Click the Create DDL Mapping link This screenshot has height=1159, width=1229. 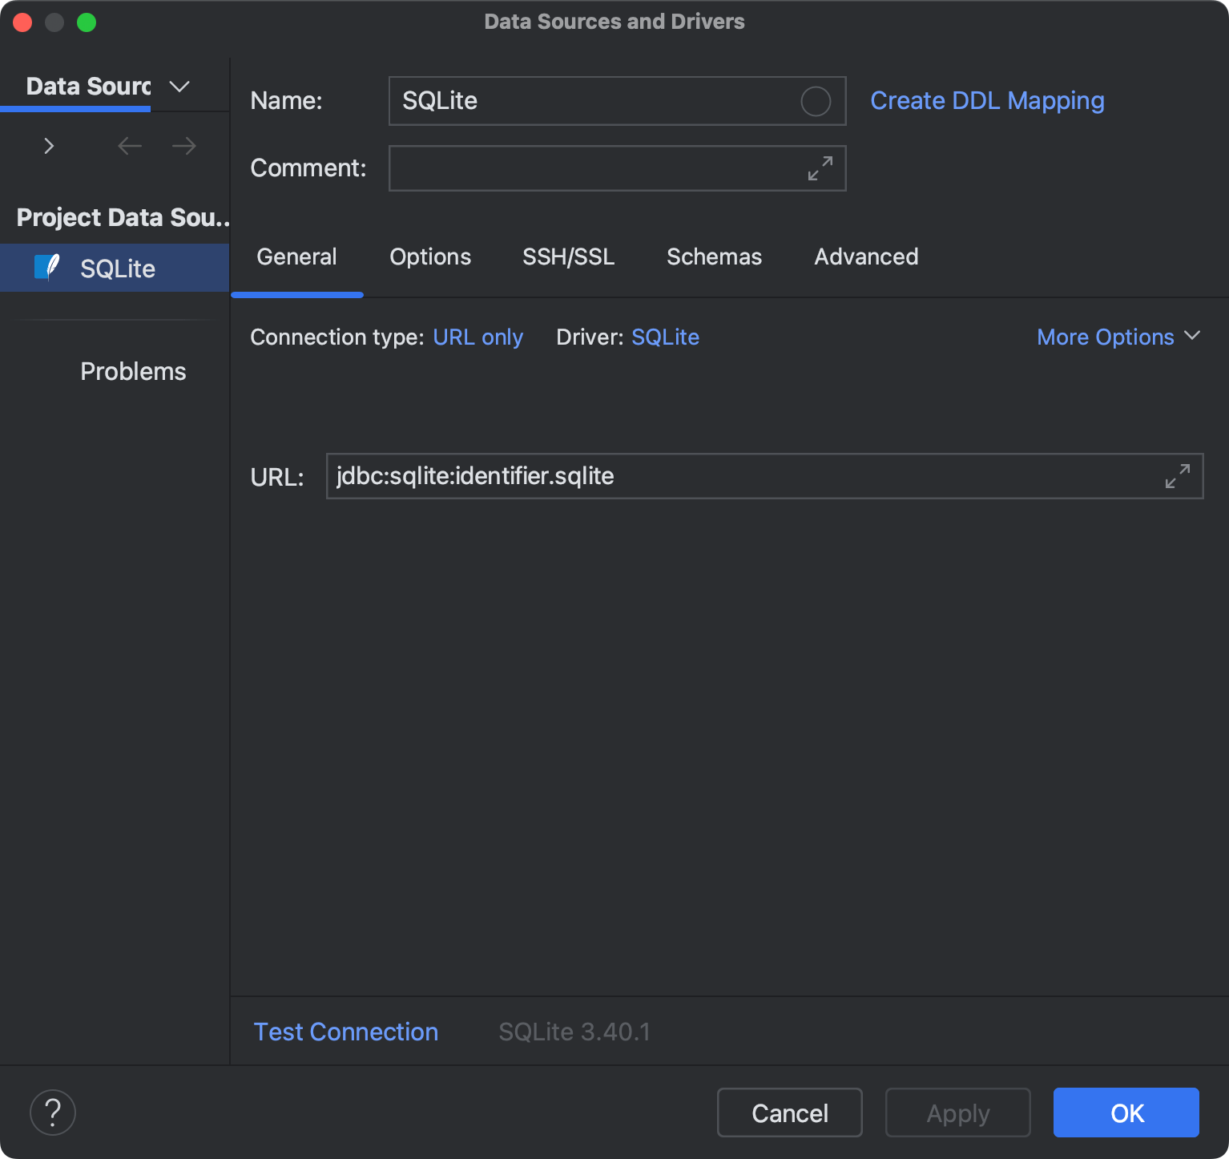point(987,101)
